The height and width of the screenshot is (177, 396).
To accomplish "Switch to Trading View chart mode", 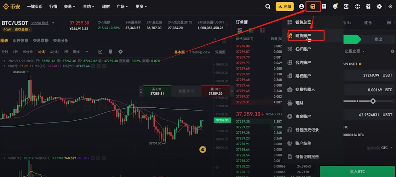I will click(x=200, y=52).
